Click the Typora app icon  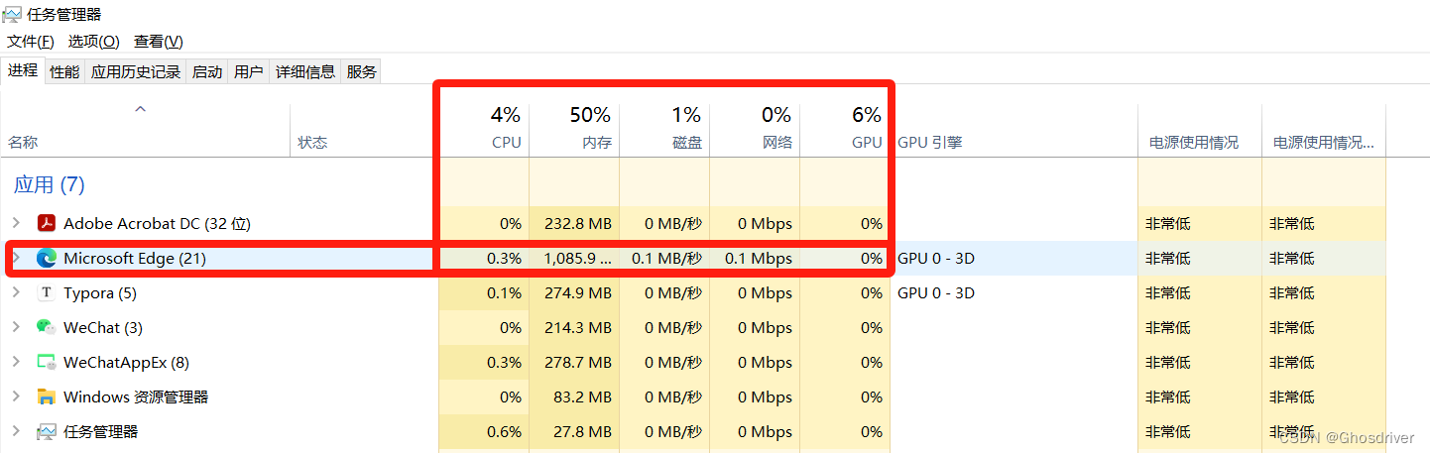tap(46, 292)
